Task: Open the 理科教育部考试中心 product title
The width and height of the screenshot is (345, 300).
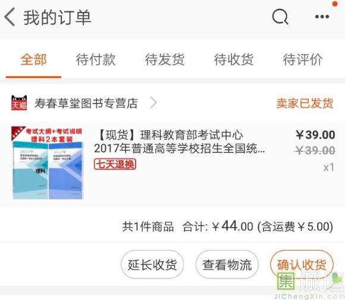Action: click(179, 142)
